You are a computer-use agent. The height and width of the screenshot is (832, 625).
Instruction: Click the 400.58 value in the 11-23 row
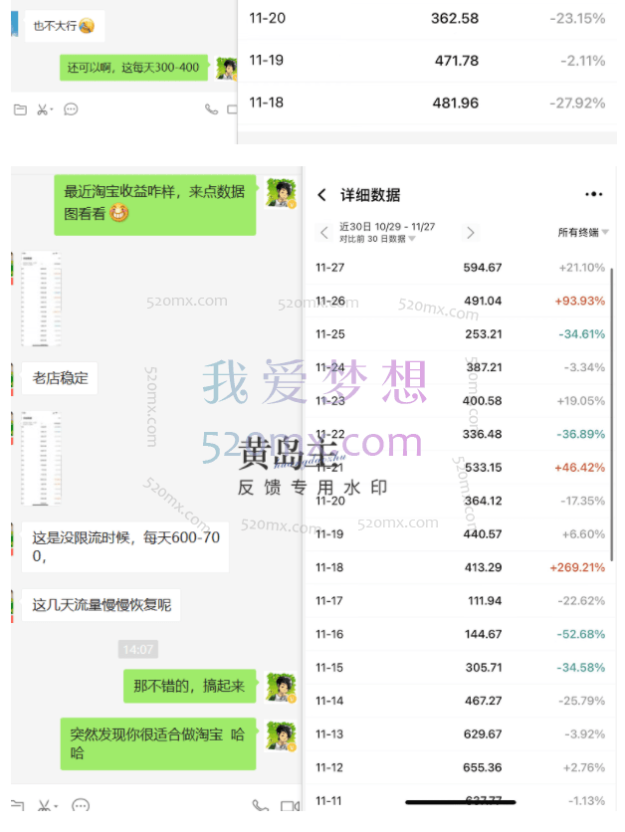coord(483,401)
